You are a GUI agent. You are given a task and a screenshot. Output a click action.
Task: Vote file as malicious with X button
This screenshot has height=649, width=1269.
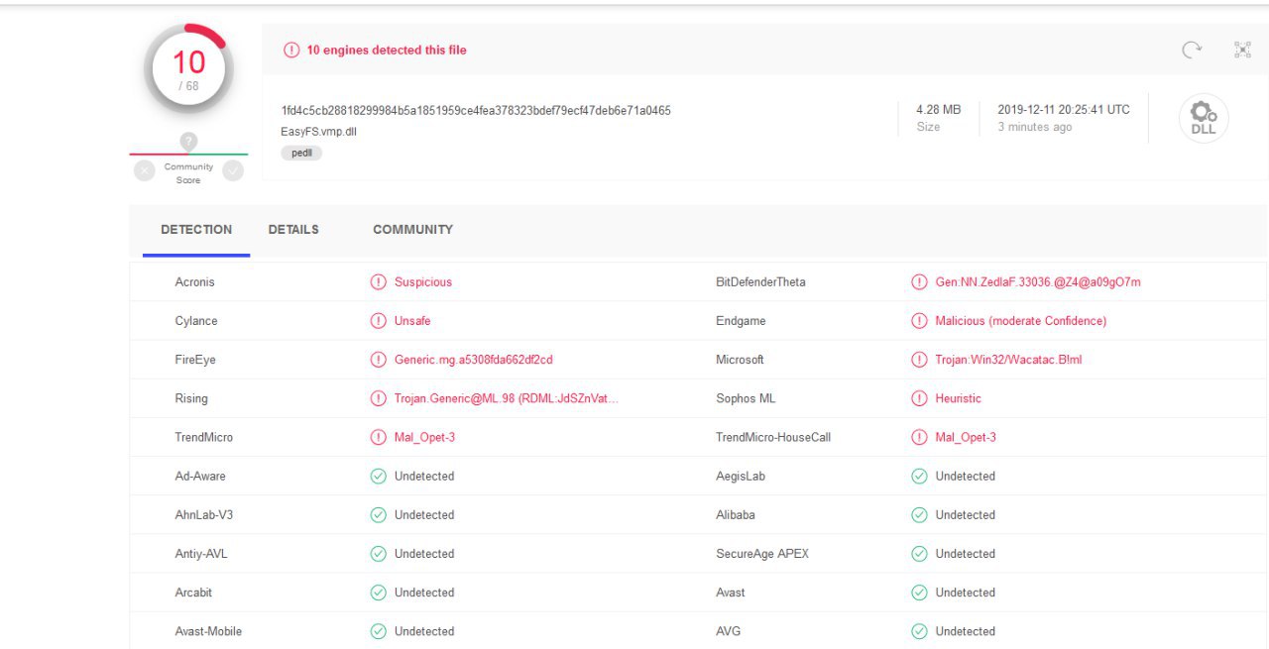(x=145, y=170)
